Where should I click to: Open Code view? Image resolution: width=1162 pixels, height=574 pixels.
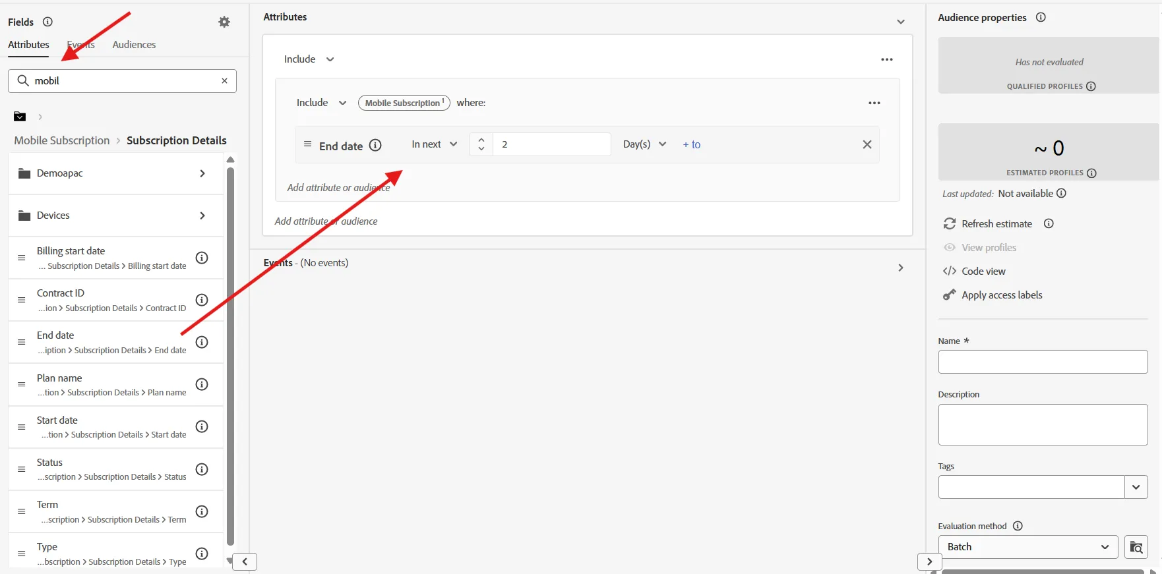coord(974,272)
